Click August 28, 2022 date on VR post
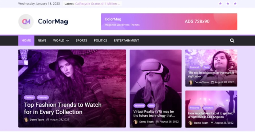 169,122
